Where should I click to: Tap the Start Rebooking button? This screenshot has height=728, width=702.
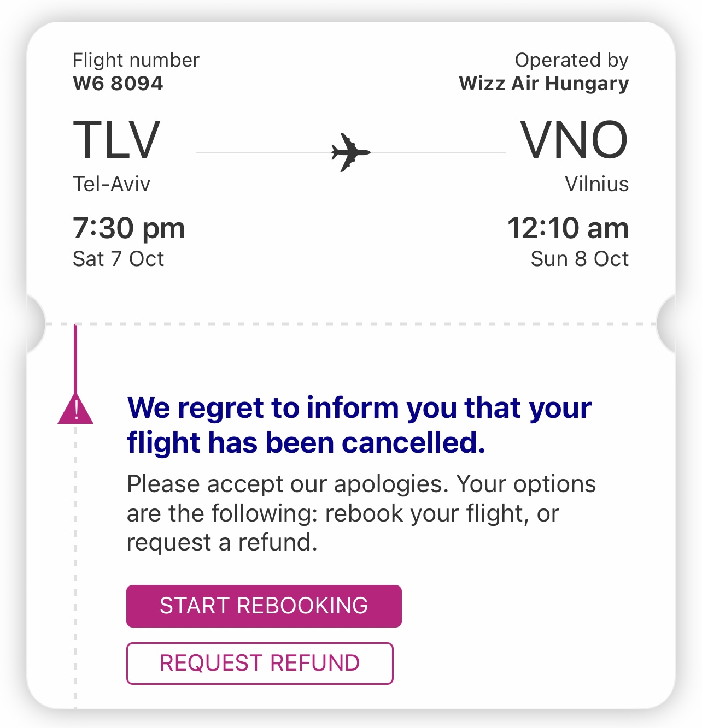coord(264,606)
